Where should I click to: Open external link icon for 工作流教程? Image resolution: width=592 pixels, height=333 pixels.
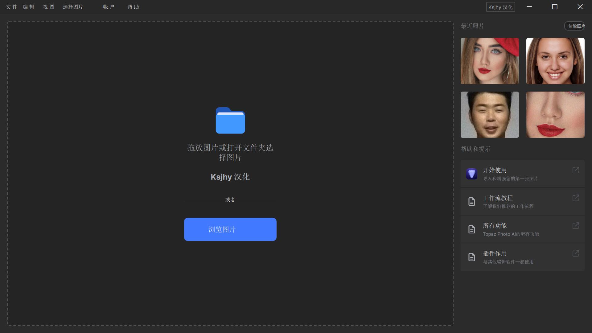coord(575,198)
